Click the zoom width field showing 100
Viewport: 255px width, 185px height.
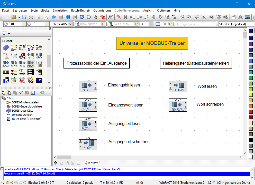pos(164,24)
